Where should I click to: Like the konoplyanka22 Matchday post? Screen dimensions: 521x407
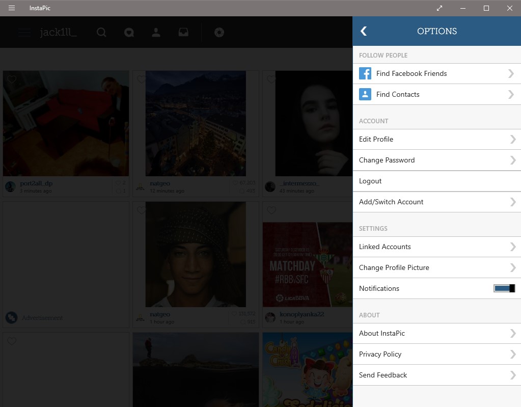[271, 210]
